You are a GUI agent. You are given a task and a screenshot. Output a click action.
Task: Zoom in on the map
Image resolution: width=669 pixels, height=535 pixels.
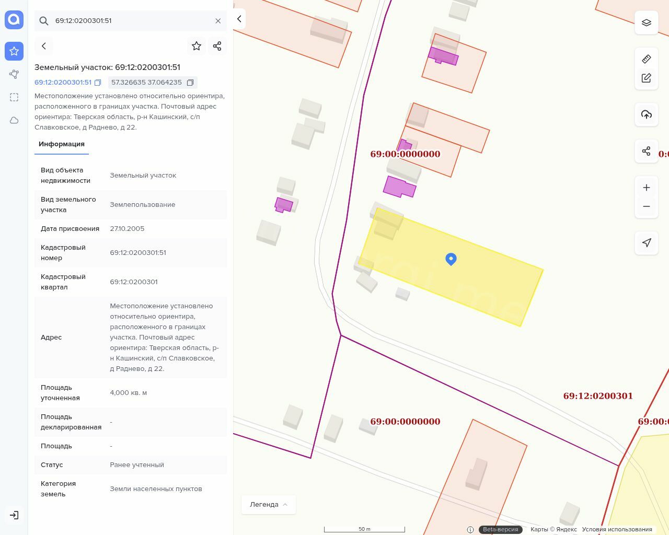tap(646, 188)
